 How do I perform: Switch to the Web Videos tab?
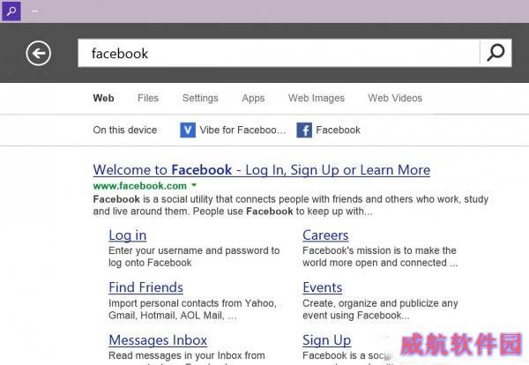click(395, 98)
